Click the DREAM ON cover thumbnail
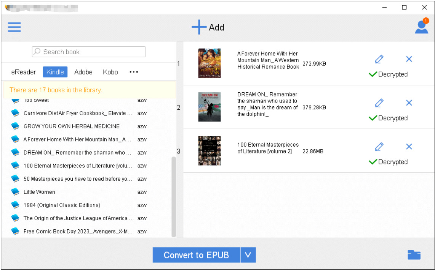Viewport: 435px width, 270px height. (210, 107)
